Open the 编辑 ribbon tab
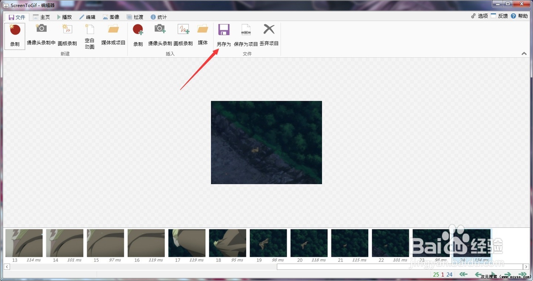 tap(87, 17)
